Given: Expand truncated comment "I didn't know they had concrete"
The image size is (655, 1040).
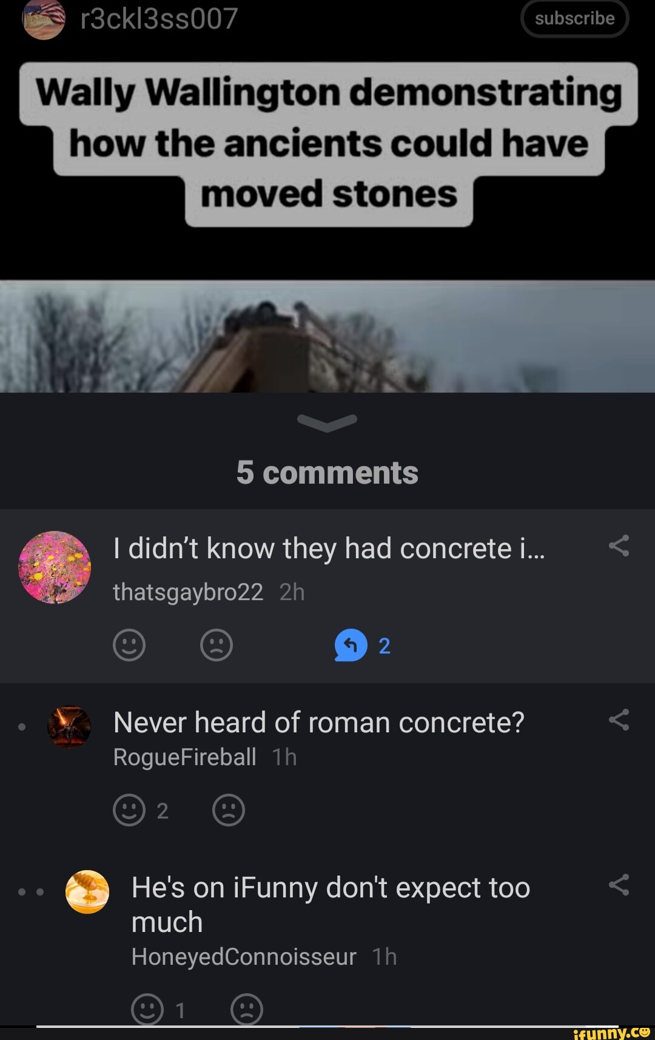Looking at the screenshot, I should pyautogui.click(x=329, y=549).
